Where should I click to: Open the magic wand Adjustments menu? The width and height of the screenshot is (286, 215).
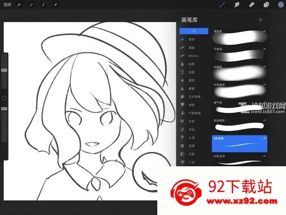31,5
